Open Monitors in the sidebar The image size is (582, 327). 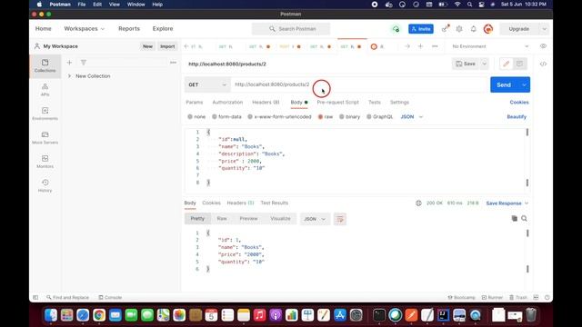click(x=45, y=162)
